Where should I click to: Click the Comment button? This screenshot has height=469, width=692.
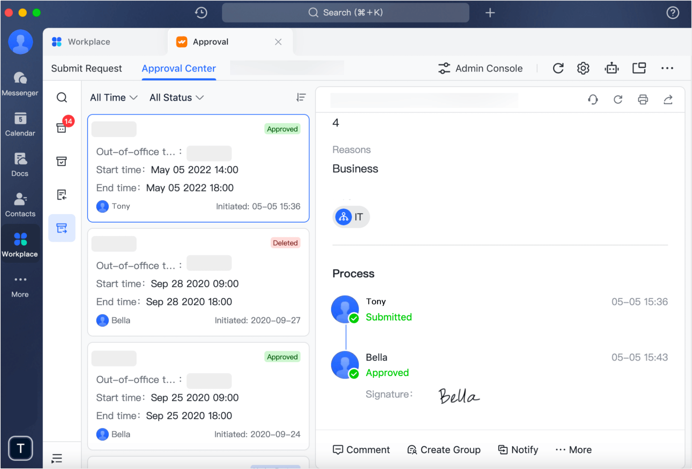pyautogui.click(x=361, y=449)
